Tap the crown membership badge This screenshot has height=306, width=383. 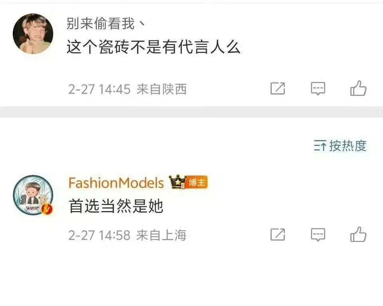(178, 182)
